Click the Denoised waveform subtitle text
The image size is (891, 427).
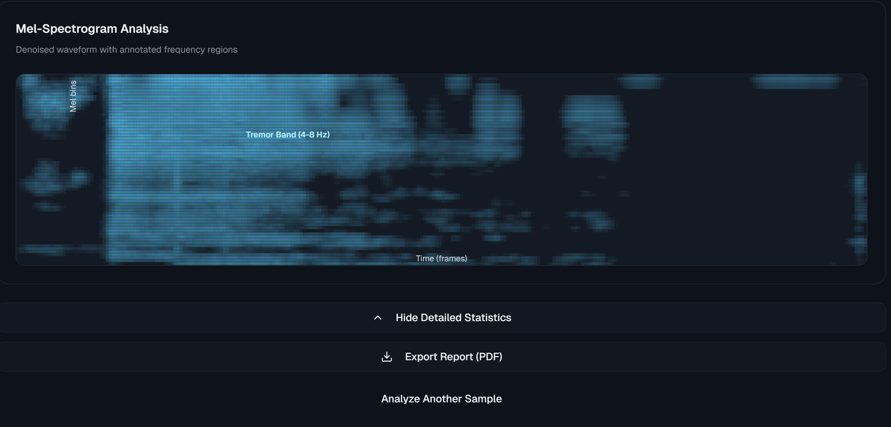[127, 50]
